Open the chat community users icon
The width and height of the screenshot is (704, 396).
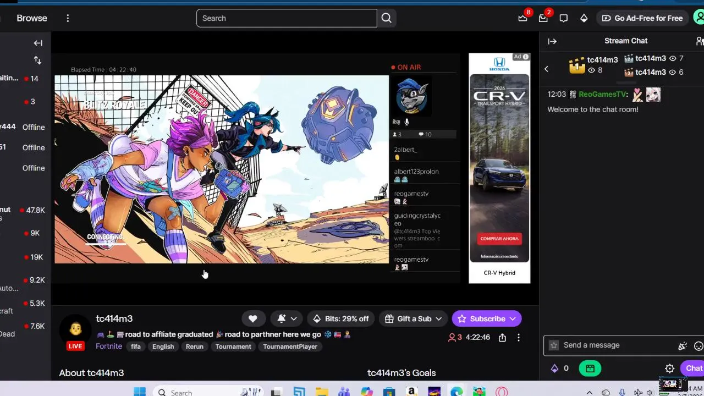[700, 41]
